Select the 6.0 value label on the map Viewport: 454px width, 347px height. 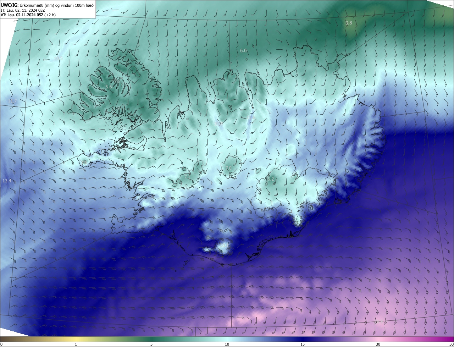click(x=243, y=51)
